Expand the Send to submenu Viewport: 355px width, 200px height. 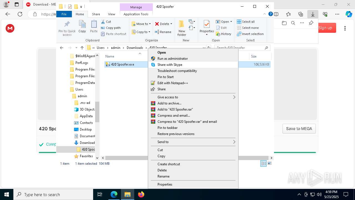(193, 142)
